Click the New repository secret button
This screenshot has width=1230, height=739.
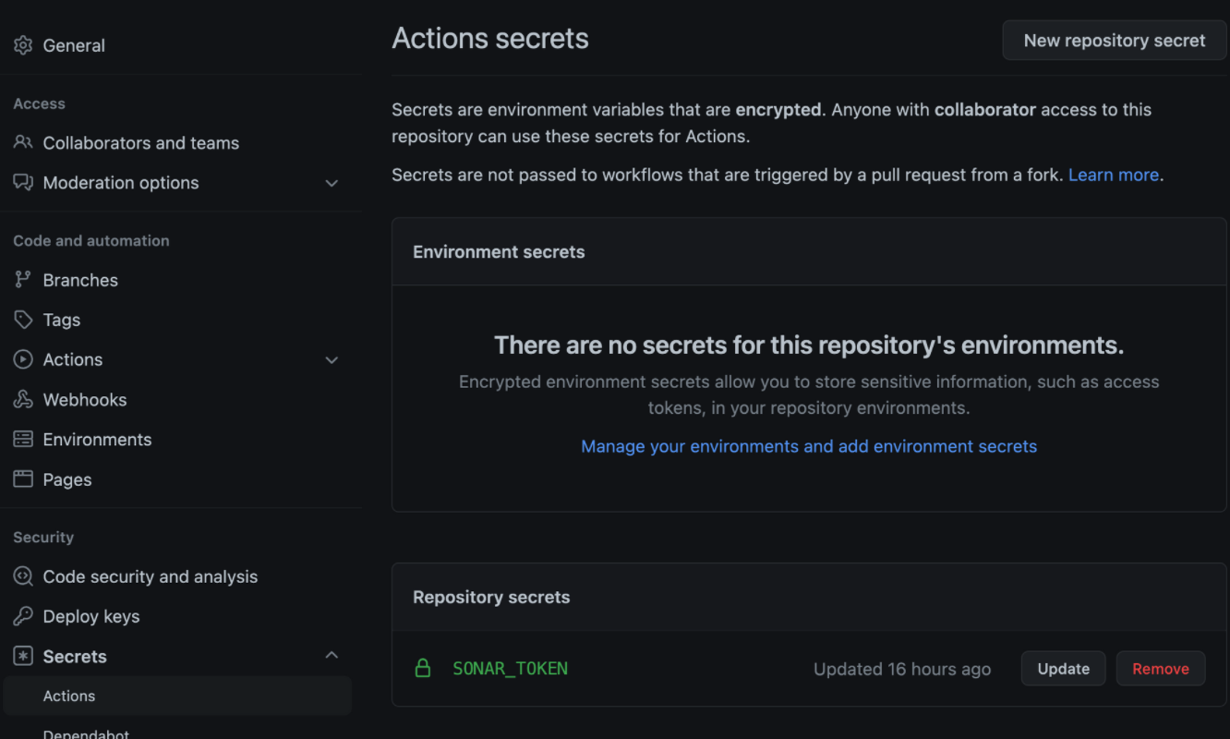pos(1115,41)
